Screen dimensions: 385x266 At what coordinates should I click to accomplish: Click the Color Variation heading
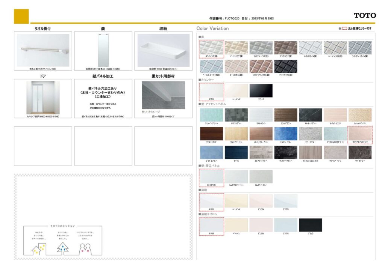pyautogui.click(x=212, y=29)
